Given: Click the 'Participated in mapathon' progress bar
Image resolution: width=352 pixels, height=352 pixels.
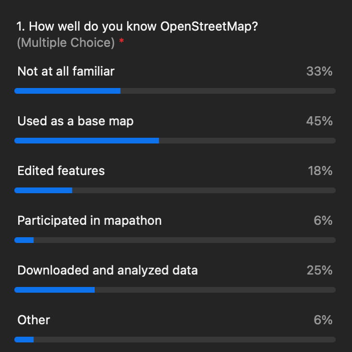Looking at the screenshot, I should (175, 240).
